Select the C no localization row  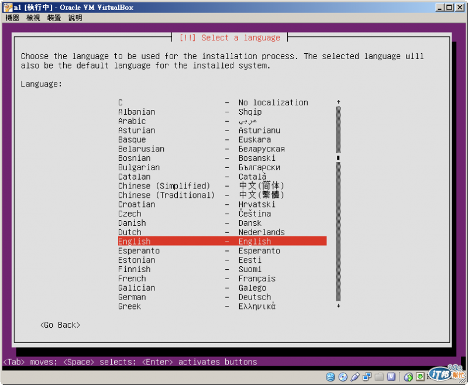point(222,102)
